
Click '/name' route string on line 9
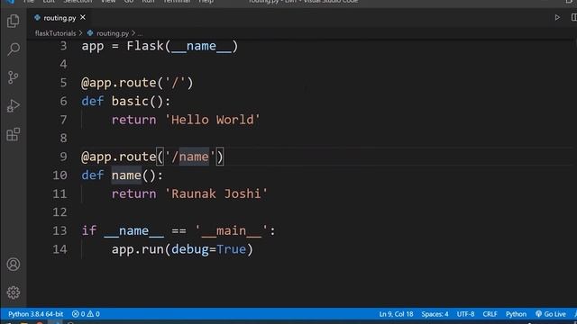click(x=190, y=157)
